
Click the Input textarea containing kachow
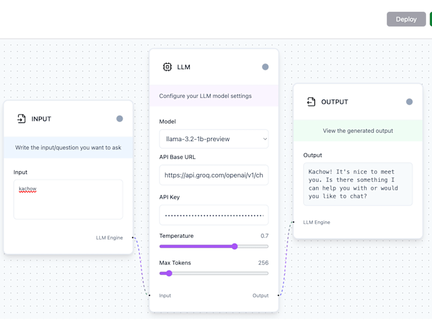click(68, 199)
